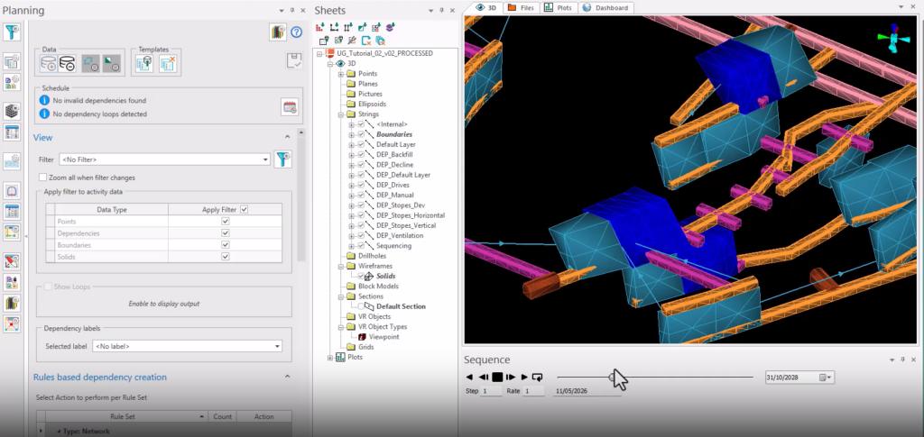Click the Sequence timeline slider handle
The height and width of the screenshot is (437, 924).
tap(612, 377)
